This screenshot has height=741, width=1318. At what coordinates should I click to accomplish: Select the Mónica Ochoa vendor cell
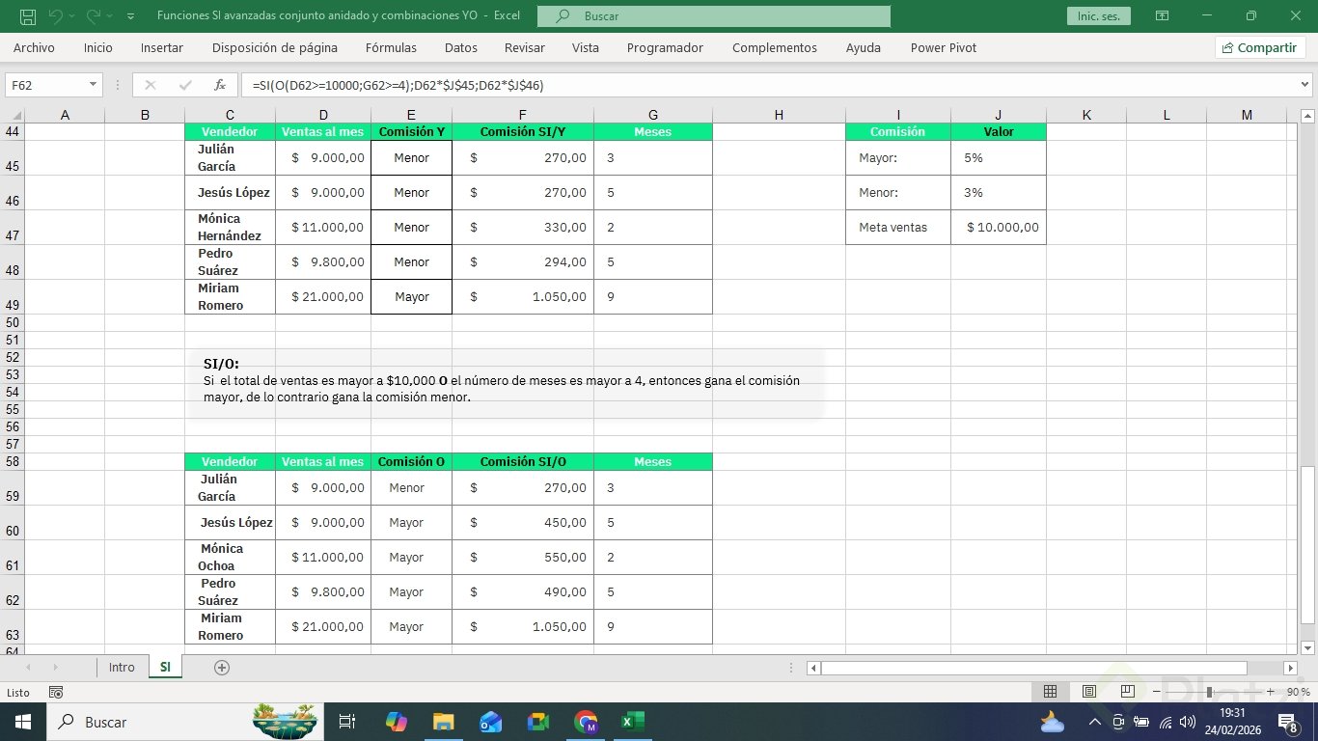pos(230,557)
